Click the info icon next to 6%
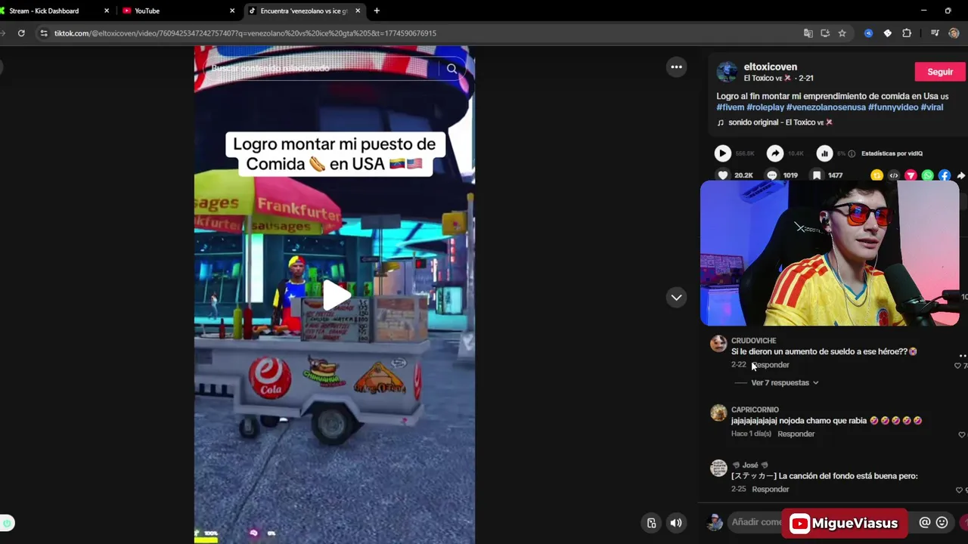 852,153
